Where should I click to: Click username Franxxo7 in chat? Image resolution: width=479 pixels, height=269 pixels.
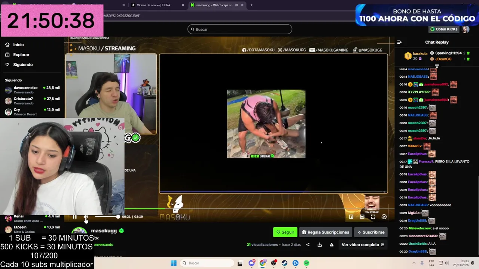pos(426,161)
